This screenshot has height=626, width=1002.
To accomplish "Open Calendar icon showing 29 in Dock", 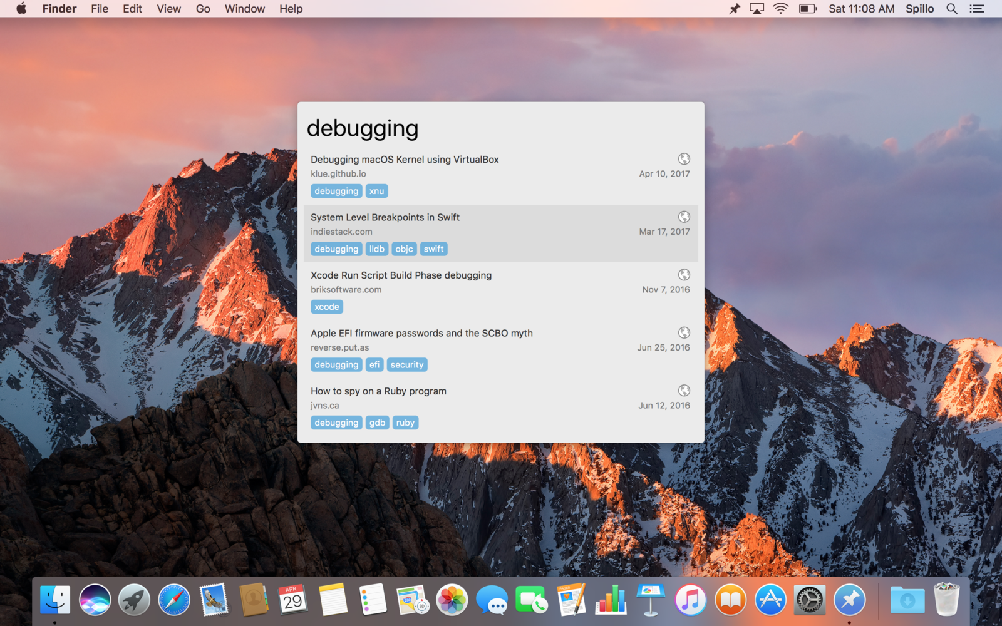I will pos(293,600).
